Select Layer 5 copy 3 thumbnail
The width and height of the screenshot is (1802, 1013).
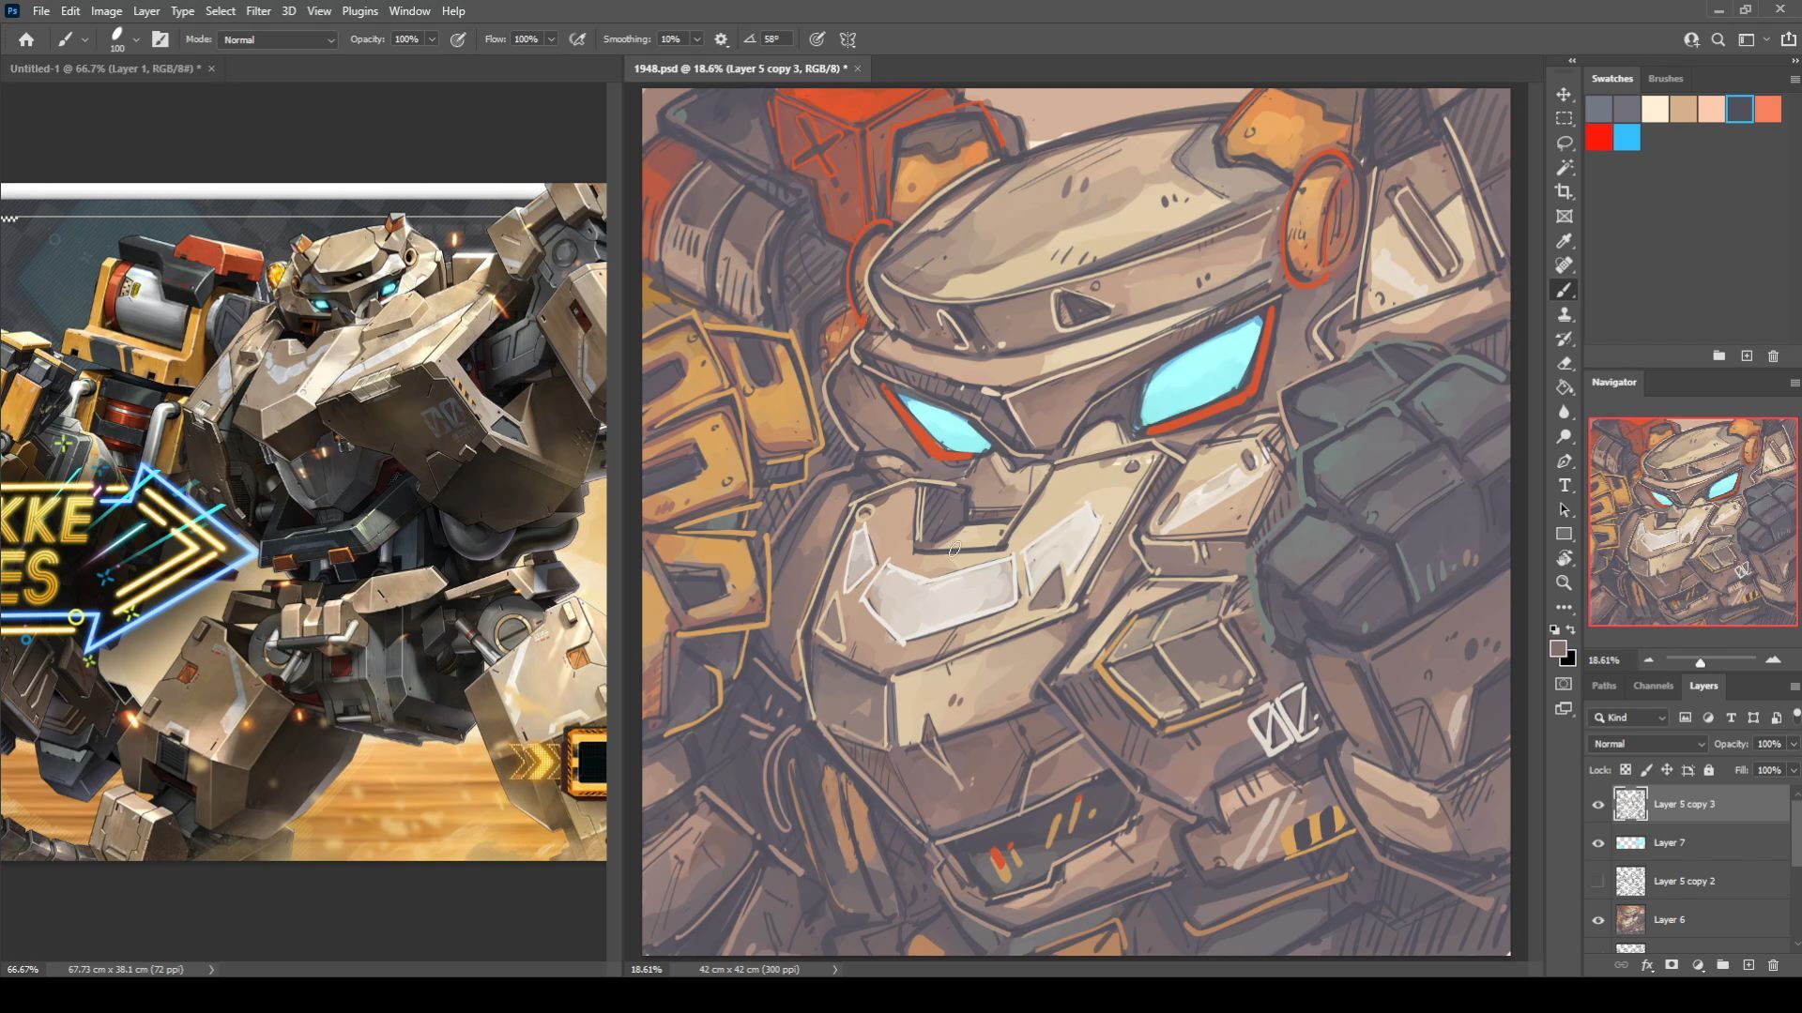pyautogui.click(x=1629, y=804)
